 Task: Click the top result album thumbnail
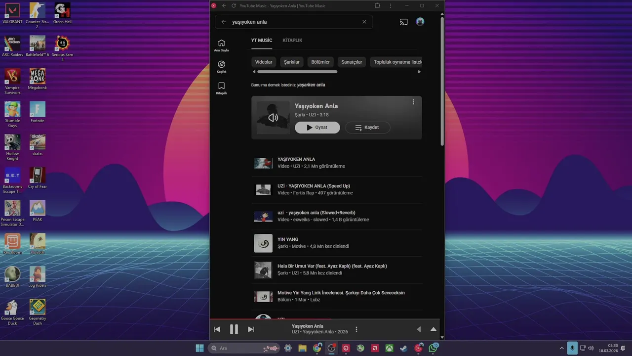[x=273, y=118]
